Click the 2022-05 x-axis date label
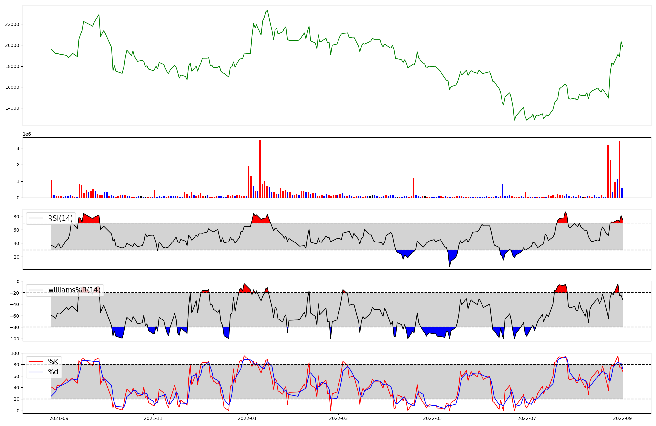 433,418
